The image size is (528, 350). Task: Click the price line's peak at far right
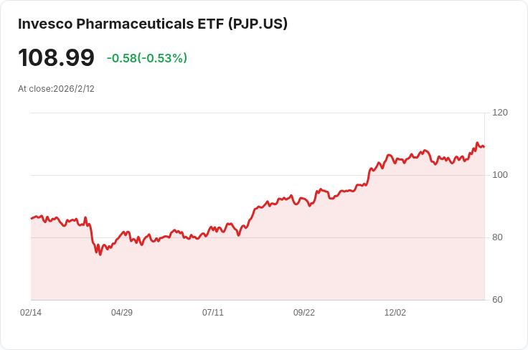pyautogui.click(x=477, y=143)
